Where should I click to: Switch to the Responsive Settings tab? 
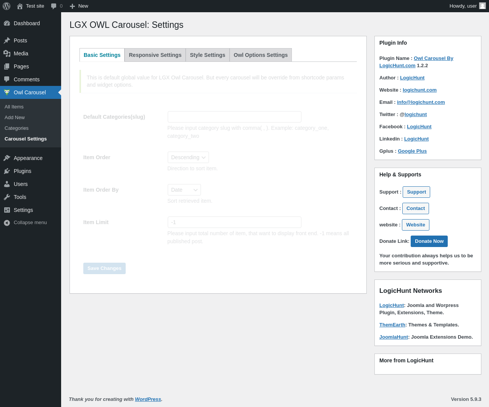pyautogui.click(x=155, y=55)
